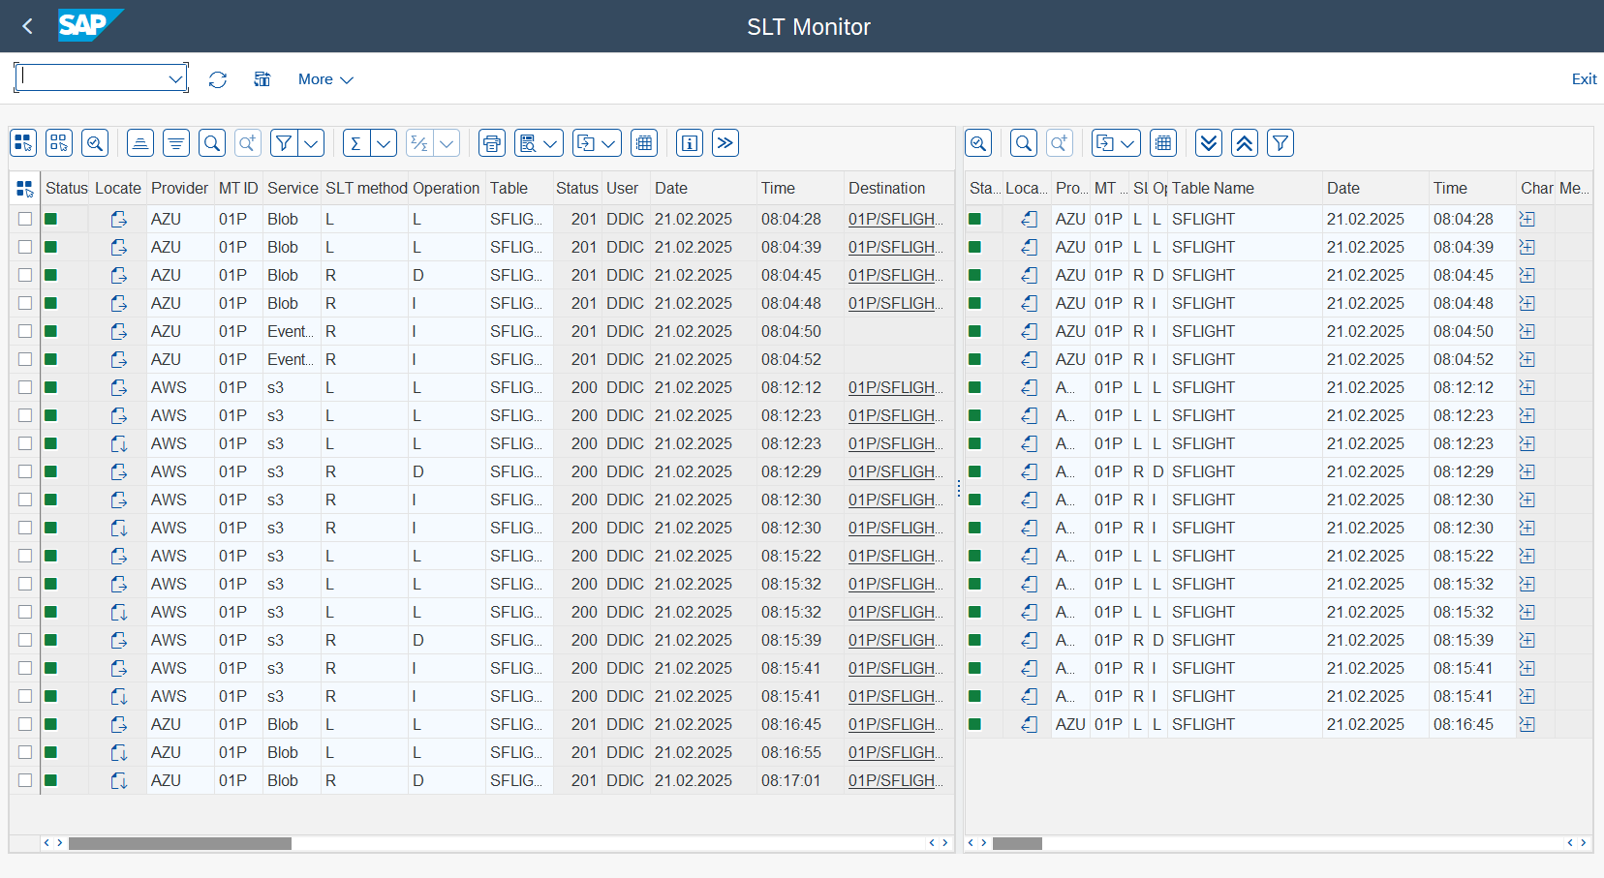Focus the command input field
The image size is (1604, 878).
click(93, 78)
